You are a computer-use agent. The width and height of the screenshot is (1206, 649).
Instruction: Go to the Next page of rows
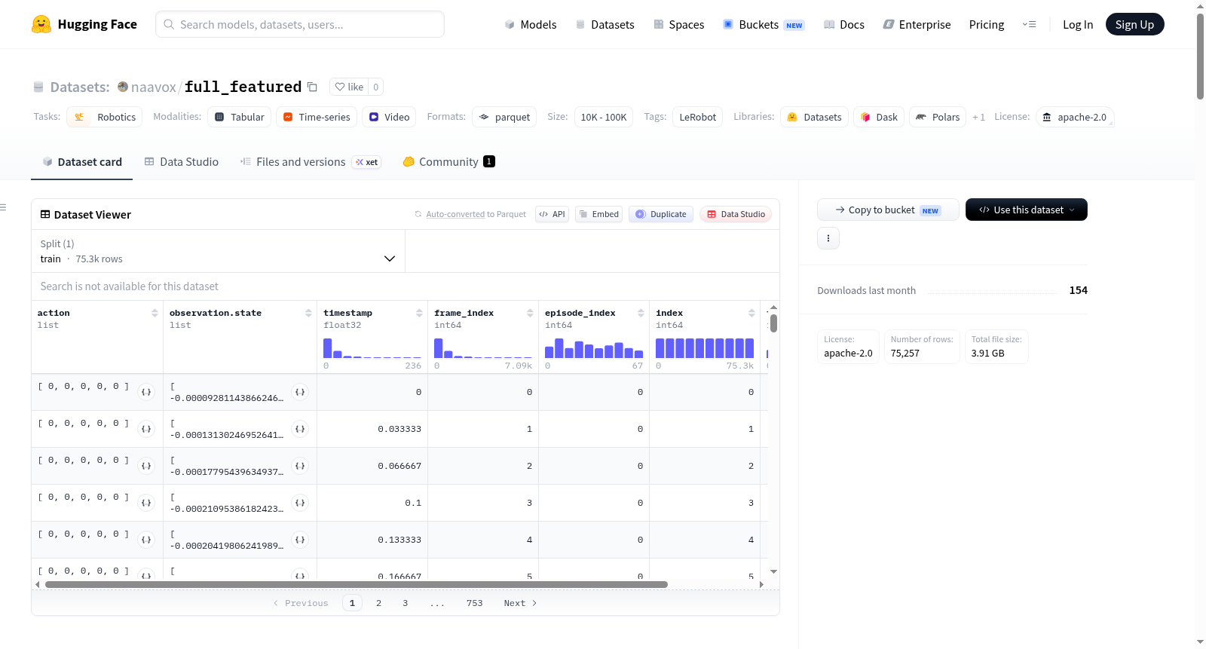point(520,603)
